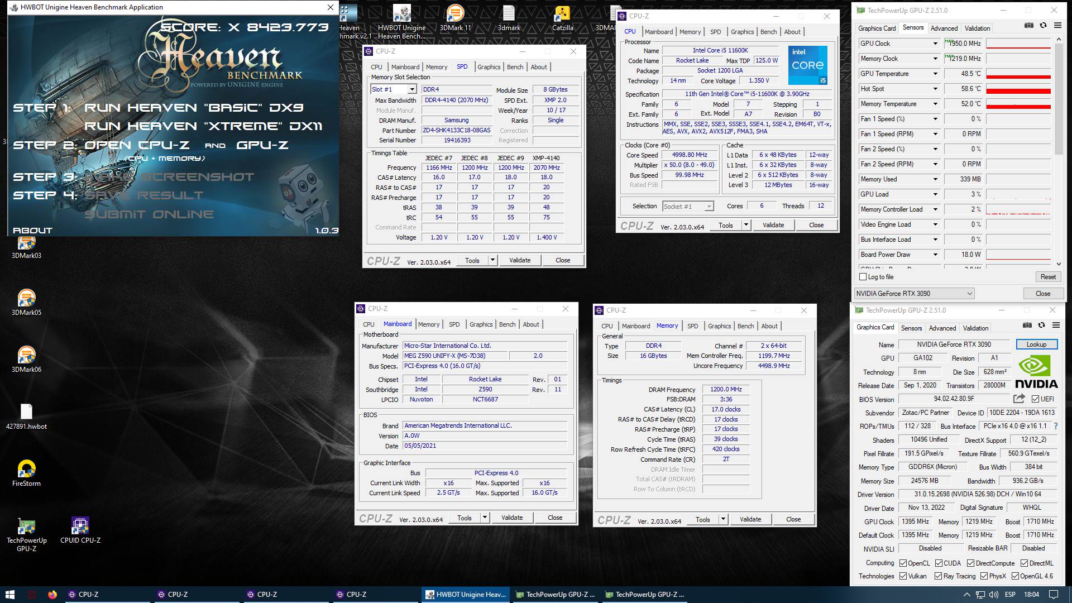This screenshot has width=1072, height=603.
Task: Click the GPU Name field in GPU-Z
Action: [954, 344]
